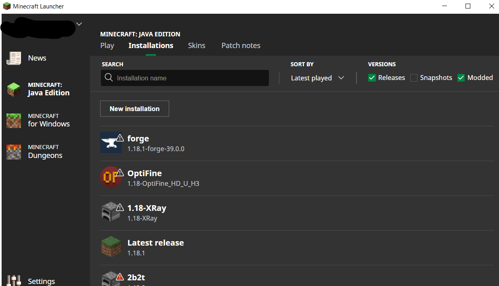This screenshot has height=286, width=499.
Task: Click the OptiFine OF logo icon
Action: pyautogui.click(x=111, y=177)
